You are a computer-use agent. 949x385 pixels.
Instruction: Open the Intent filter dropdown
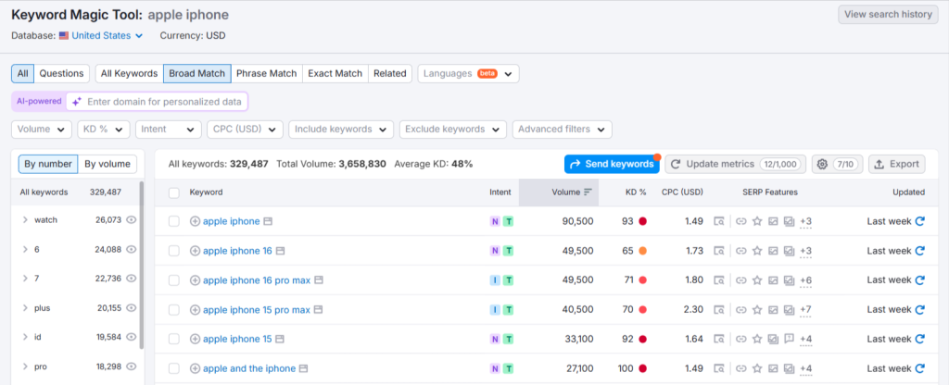pyautogui.click(x=169, y=130)
